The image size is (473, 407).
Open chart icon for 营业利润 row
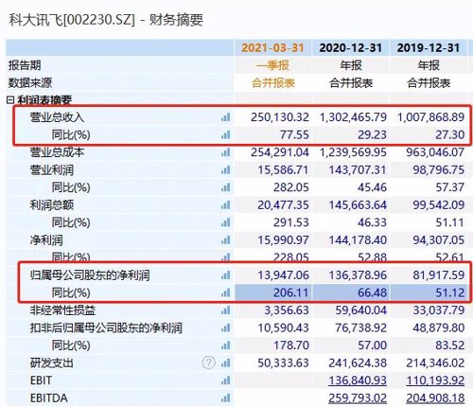click(x=225, y=170)
